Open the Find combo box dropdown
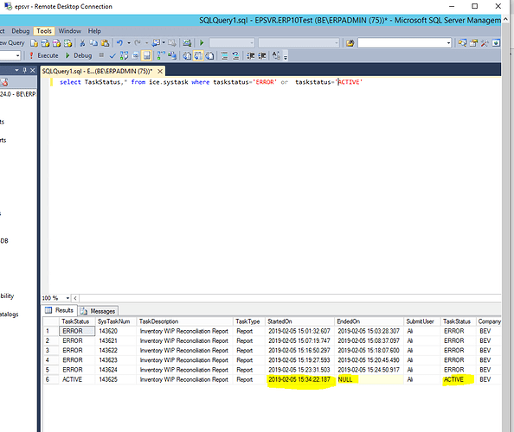Screen dimensions: 514x432 (x=448, y=43)
